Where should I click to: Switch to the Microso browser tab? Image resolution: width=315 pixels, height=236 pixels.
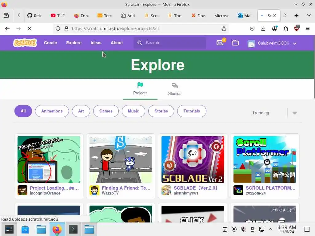tap(221, 16)
